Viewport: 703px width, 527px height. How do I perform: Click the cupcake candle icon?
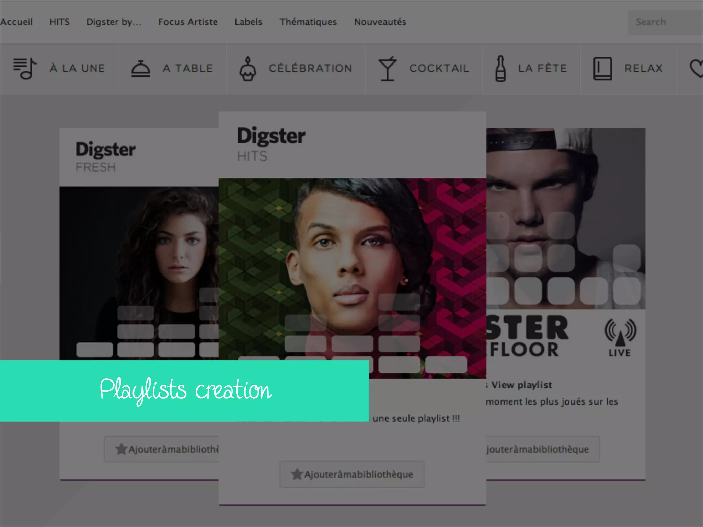pyautogui.click(x=247, y=69)
